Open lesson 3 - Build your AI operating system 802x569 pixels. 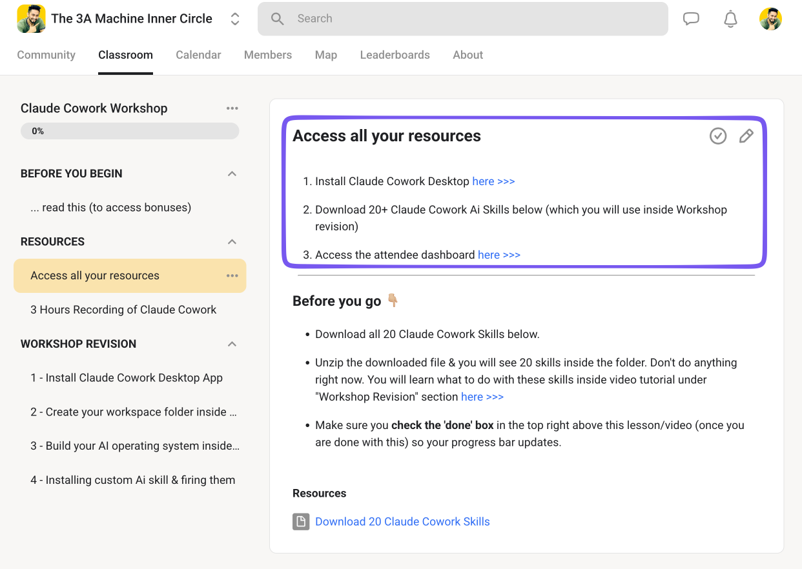point(135,446)
